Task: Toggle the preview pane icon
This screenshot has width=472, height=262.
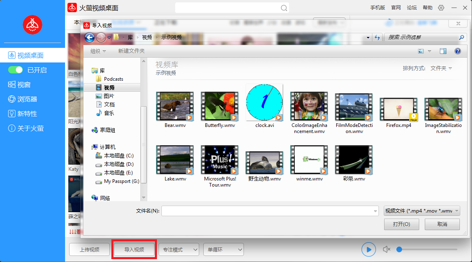Action: [x=443, y=51]
